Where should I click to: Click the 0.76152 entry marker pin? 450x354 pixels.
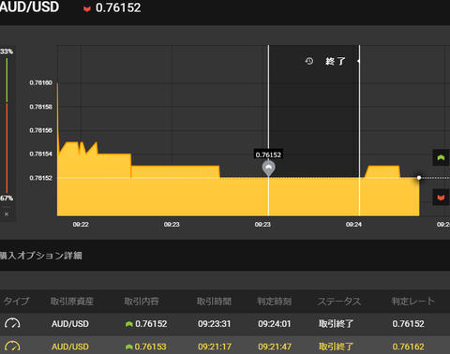[x=268, y=168]
